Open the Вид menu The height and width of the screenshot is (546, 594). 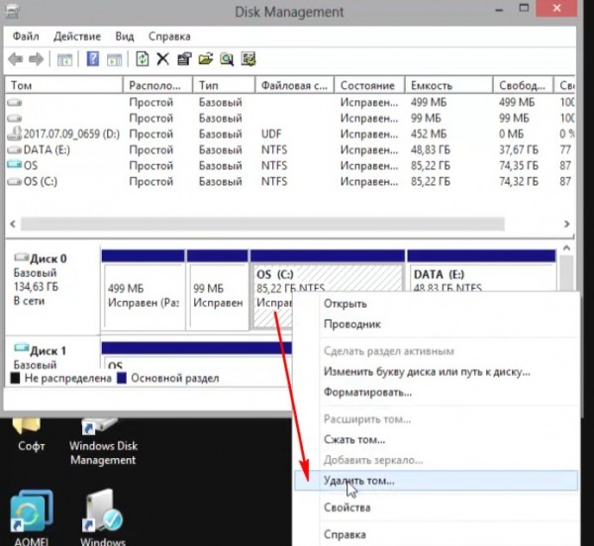[x=125, y=37]
